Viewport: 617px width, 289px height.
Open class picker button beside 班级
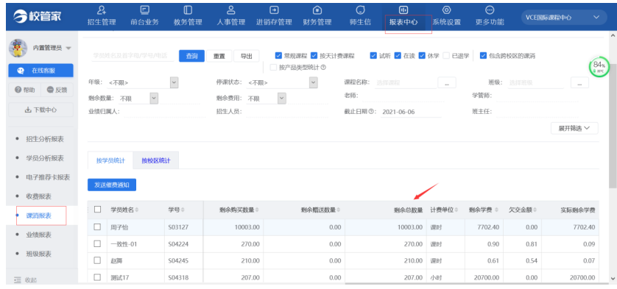579,83
